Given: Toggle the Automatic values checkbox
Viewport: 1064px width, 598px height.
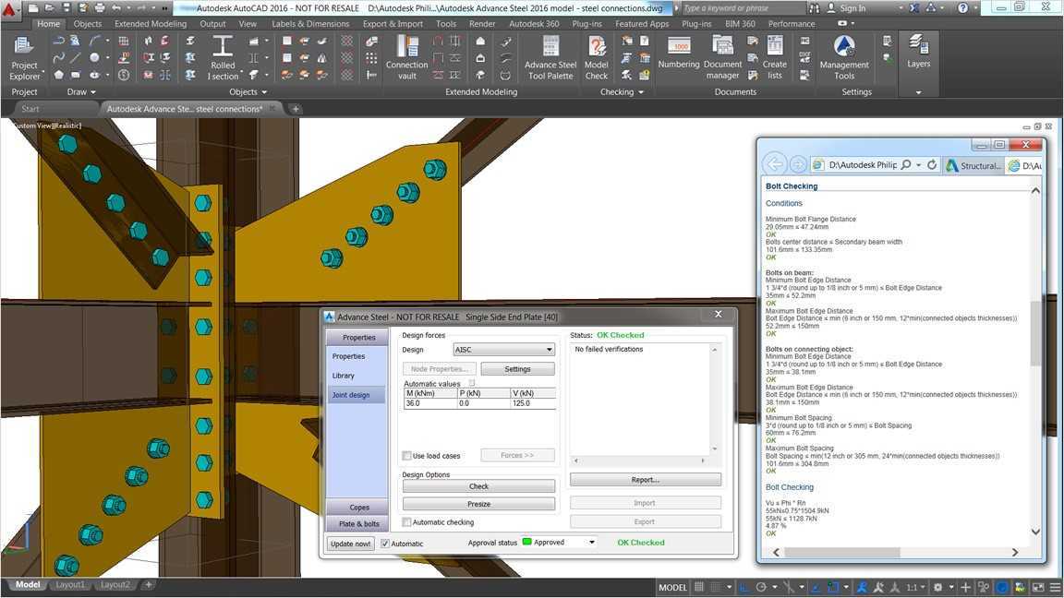Looking at the screenshot, I should pyautogui.click(x=472, y=383).
